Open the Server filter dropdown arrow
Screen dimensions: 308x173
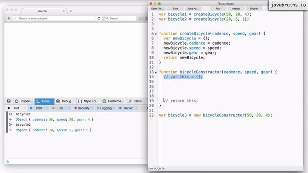pos(137,108)
